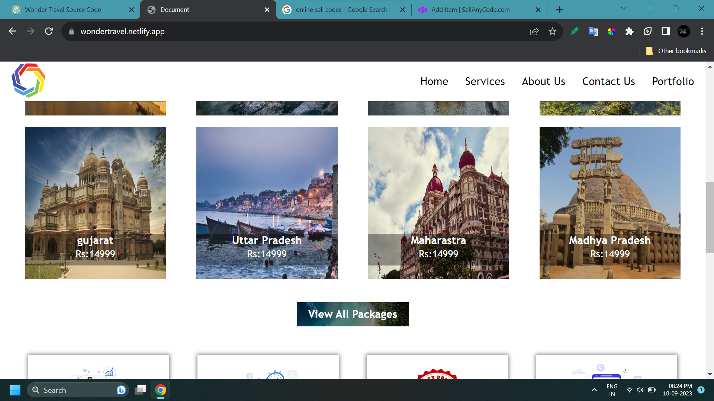Open Chrome three-dot menu
The image size is (714, 401).
pyautogui.click(x=702, y=32)
